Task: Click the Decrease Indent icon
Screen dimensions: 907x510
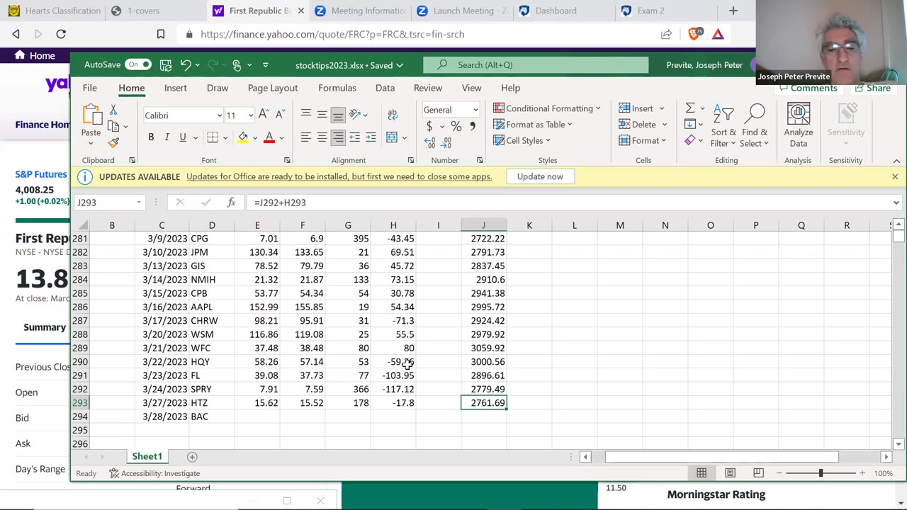Action: 354,137
